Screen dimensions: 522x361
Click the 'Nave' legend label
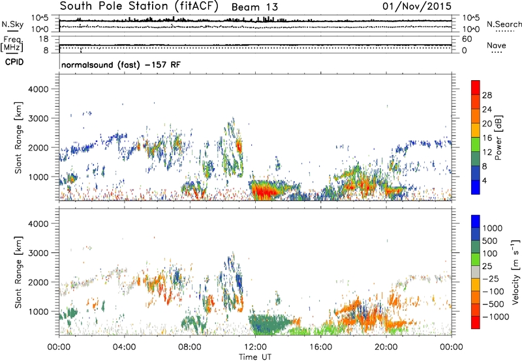coord(497,45)
